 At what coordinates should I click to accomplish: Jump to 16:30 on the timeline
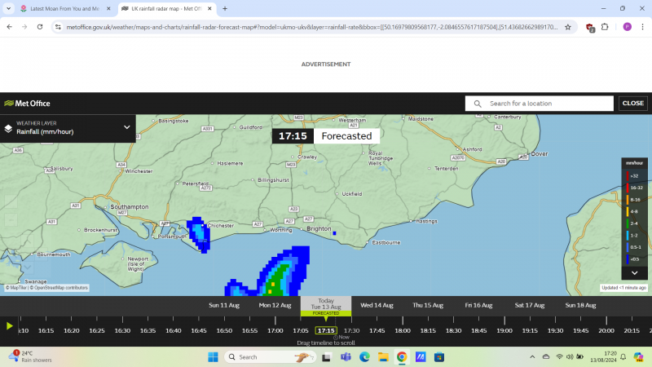pyautogui.click(x=122, y=331)
